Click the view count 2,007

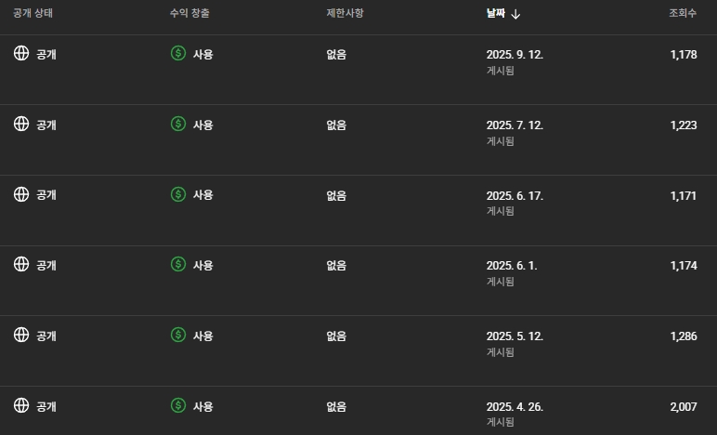pos(683,405)
